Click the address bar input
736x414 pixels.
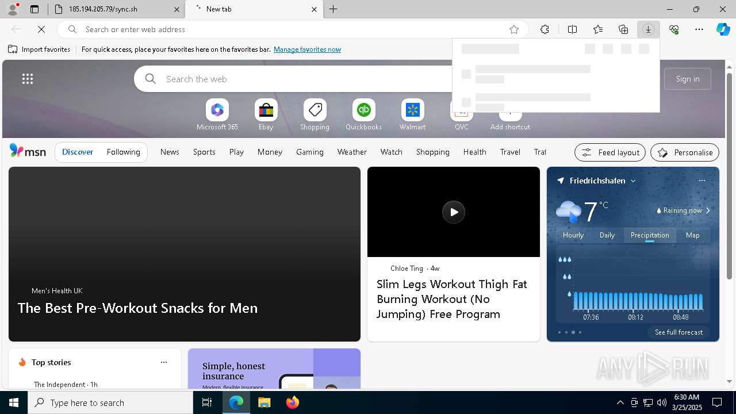point(293,29)
